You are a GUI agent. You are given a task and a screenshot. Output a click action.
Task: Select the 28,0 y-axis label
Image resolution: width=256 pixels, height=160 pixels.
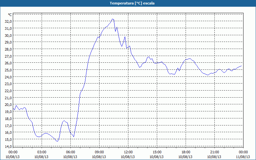[x=9, y=49]
